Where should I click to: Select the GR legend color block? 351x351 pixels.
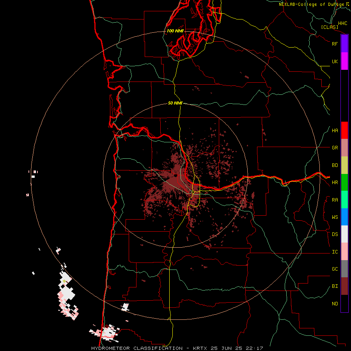(344, 148)
